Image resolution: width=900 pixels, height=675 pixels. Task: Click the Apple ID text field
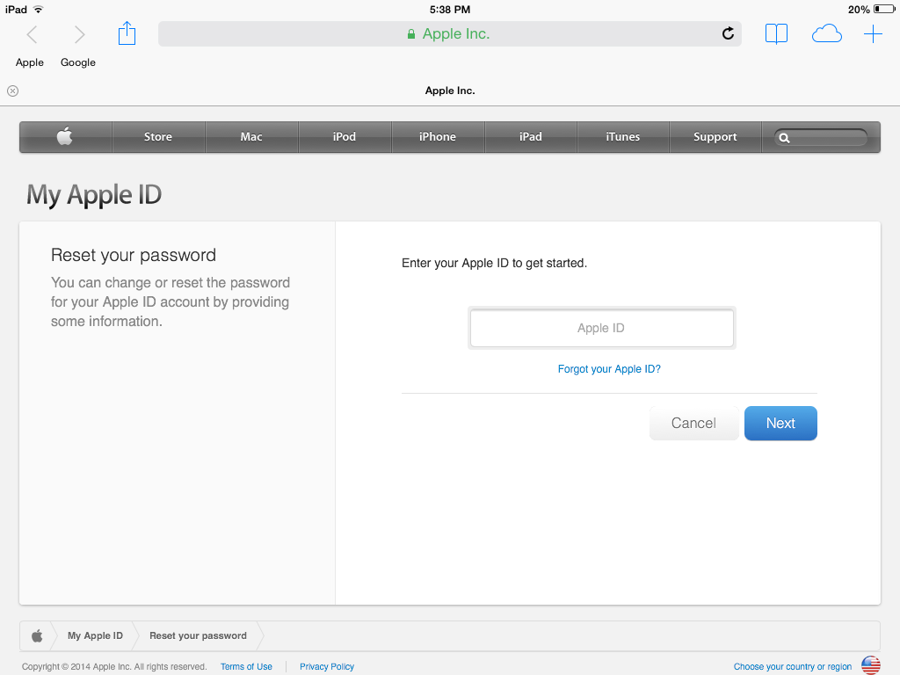coord(601,328)
